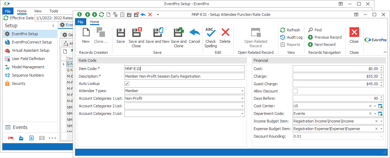Select EventProConnect Setup in navigation
This screenshot has height=158, width=390.
tap(30, 42)
